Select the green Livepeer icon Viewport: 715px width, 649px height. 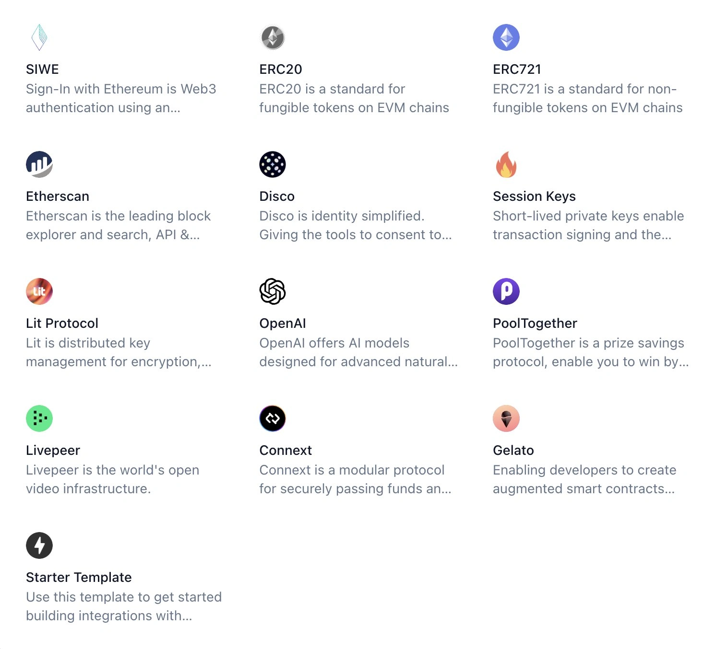(39, 418)
